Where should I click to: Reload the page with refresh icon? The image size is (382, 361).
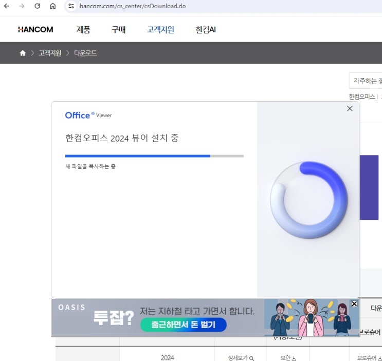(x=37, y=6)
